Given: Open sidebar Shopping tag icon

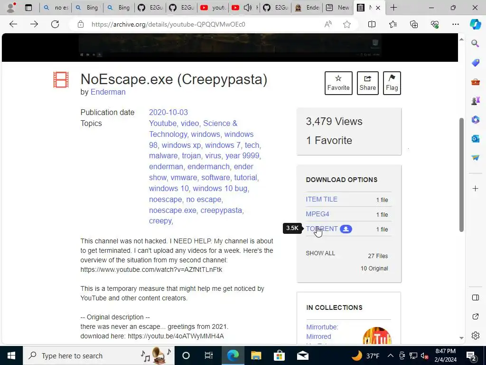Looking at the screenshot, I should click(475, 63).
